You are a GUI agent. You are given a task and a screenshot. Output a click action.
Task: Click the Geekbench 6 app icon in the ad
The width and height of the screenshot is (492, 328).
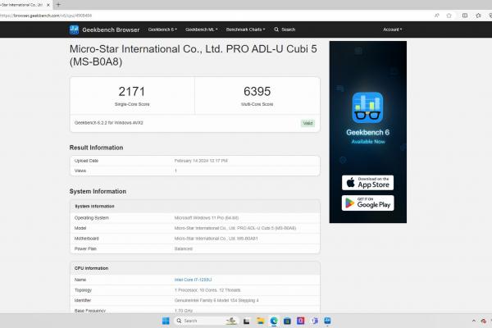[367, 107]
